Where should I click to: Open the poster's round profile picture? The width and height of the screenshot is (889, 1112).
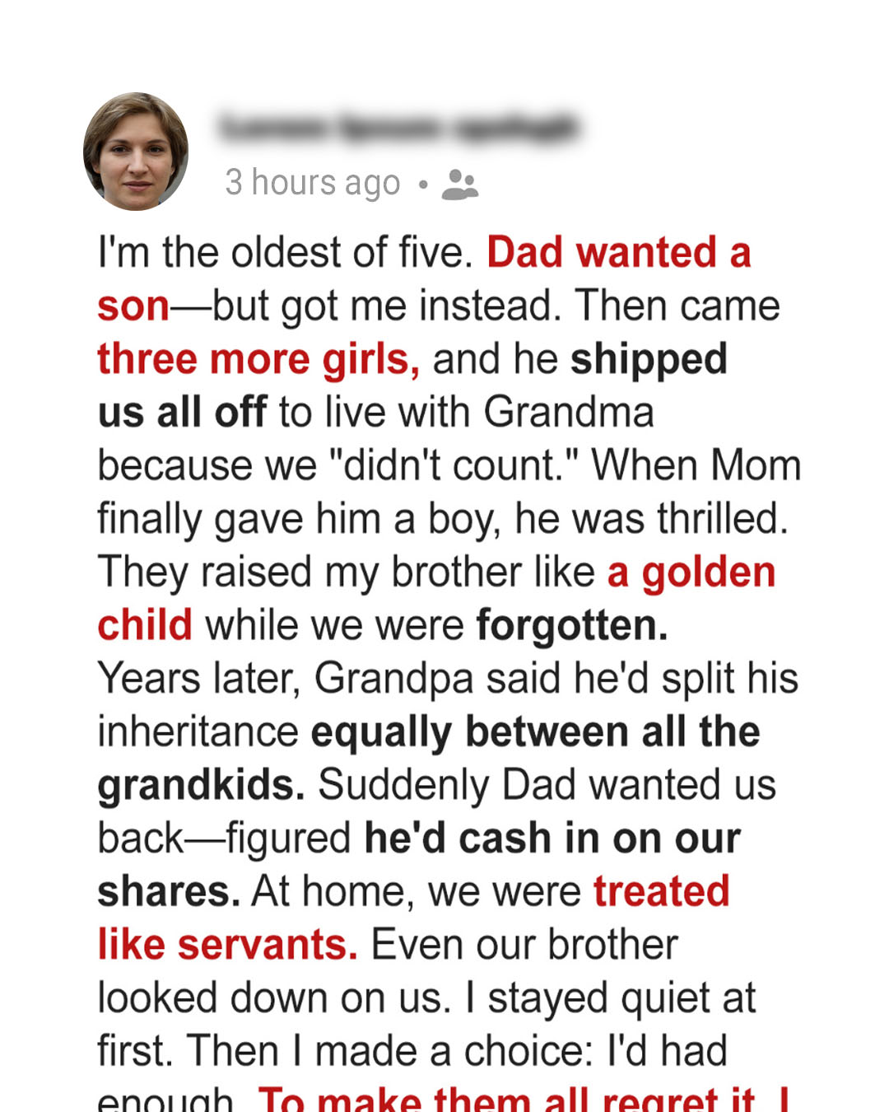point(136,152)
